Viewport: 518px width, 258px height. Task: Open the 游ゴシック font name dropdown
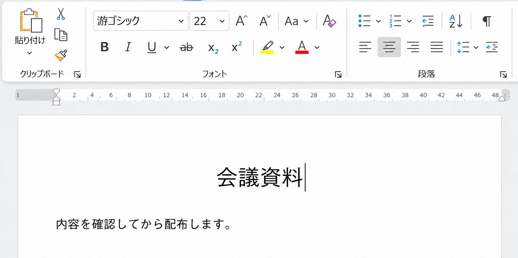pos(181,21)
